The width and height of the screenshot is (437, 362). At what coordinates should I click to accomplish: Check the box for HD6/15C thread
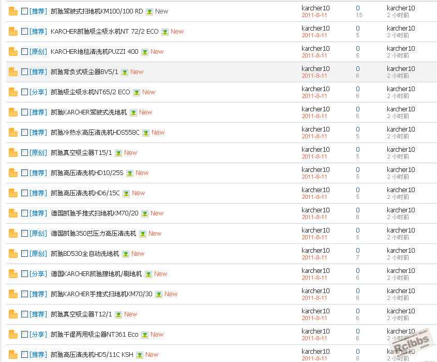[x=24, y=193]
